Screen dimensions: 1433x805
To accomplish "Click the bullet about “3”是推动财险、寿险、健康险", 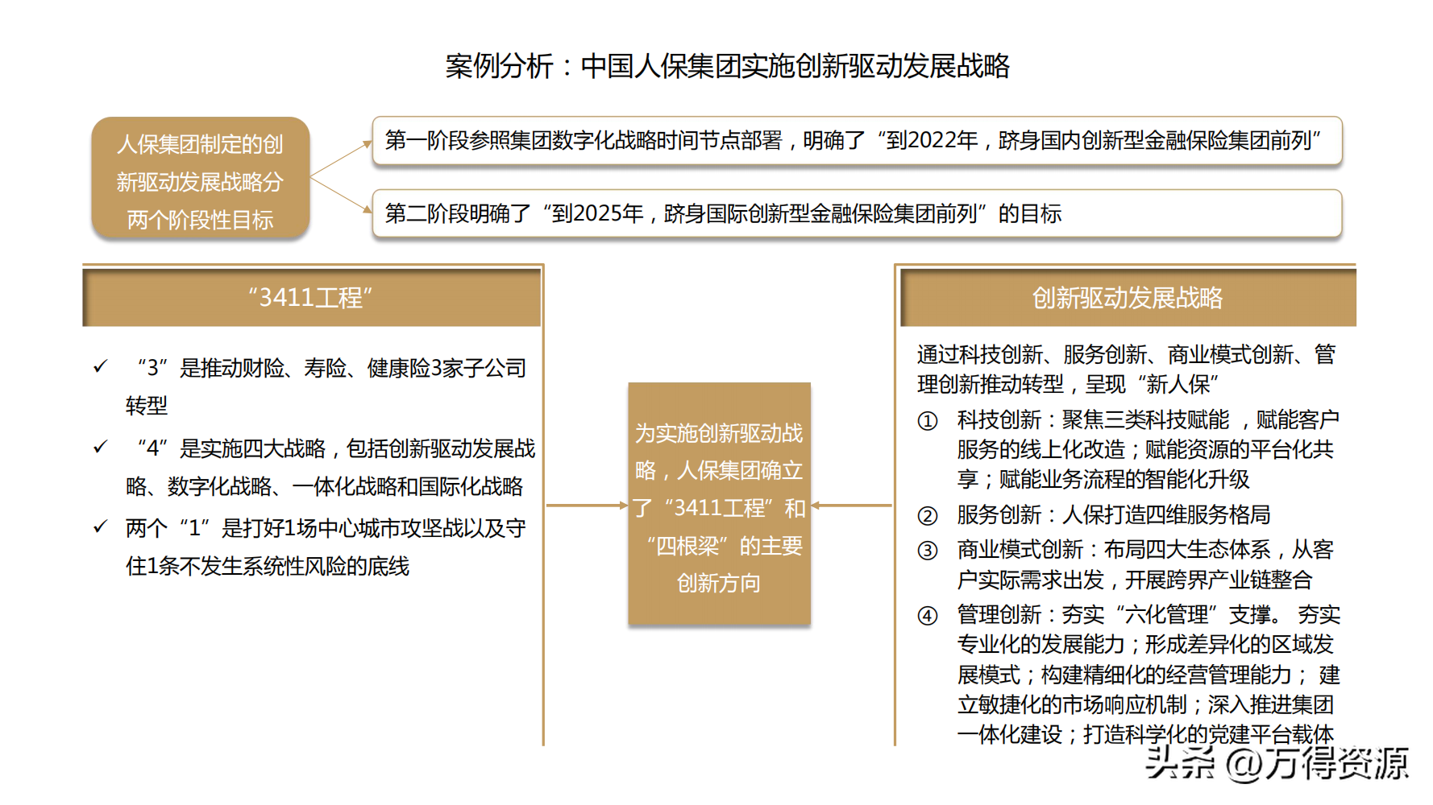I will (326, 386).
